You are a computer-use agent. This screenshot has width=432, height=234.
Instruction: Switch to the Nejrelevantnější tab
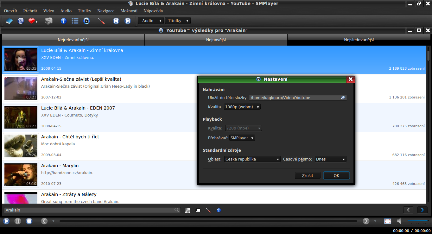tap(73, 40)
